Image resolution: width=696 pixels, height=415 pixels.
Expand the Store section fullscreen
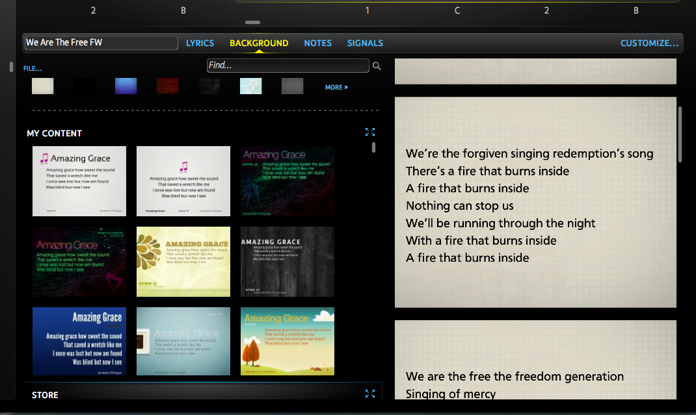[x=369, y=394]
